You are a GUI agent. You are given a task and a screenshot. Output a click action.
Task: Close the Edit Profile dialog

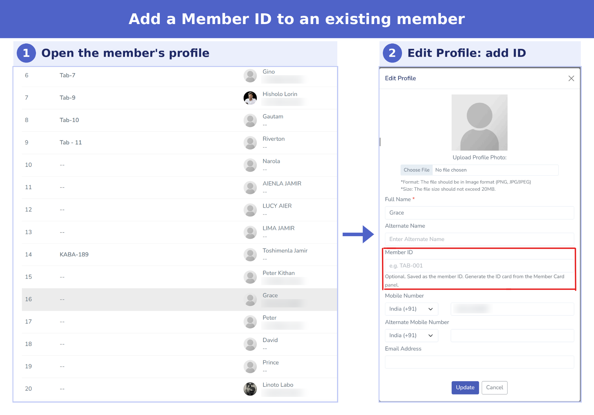point(571,78)
